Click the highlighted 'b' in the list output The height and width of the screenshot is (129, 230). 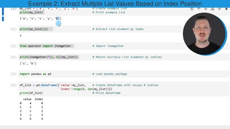click(57, 19)
